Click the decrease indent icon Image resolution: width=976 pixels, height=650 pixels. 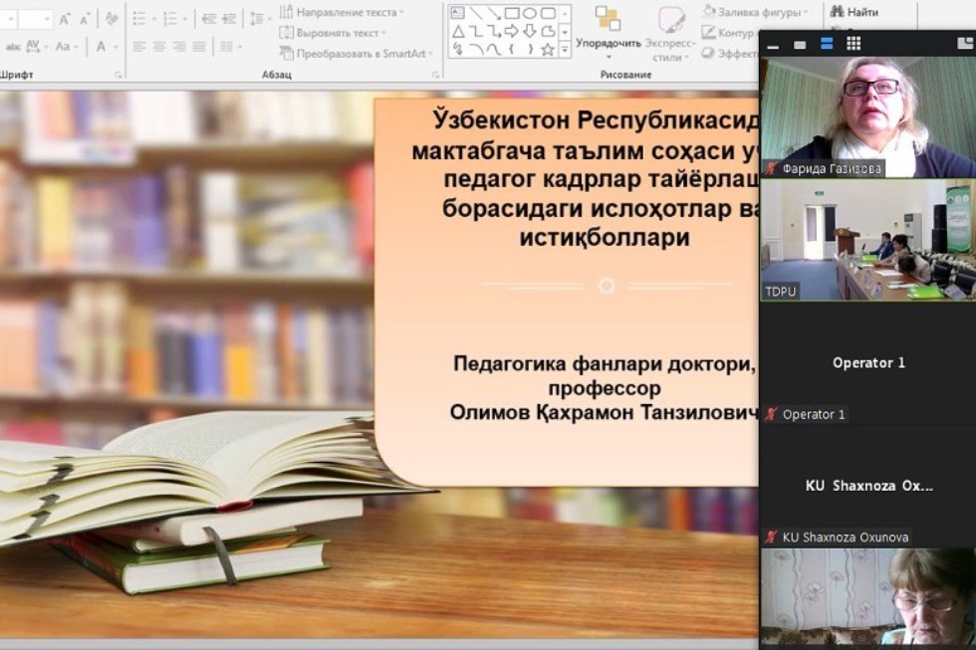(x=209, y=19)
